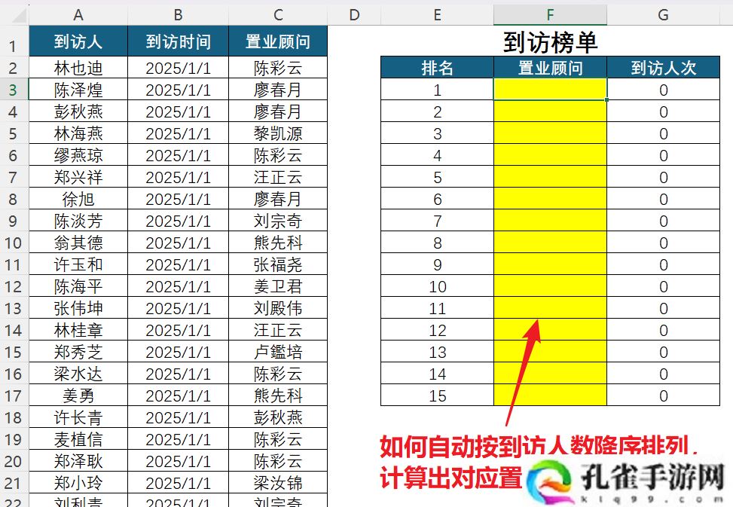The image size is (733, 507).
Task: Select cell containing 林也迪
Action: point(78,68)
